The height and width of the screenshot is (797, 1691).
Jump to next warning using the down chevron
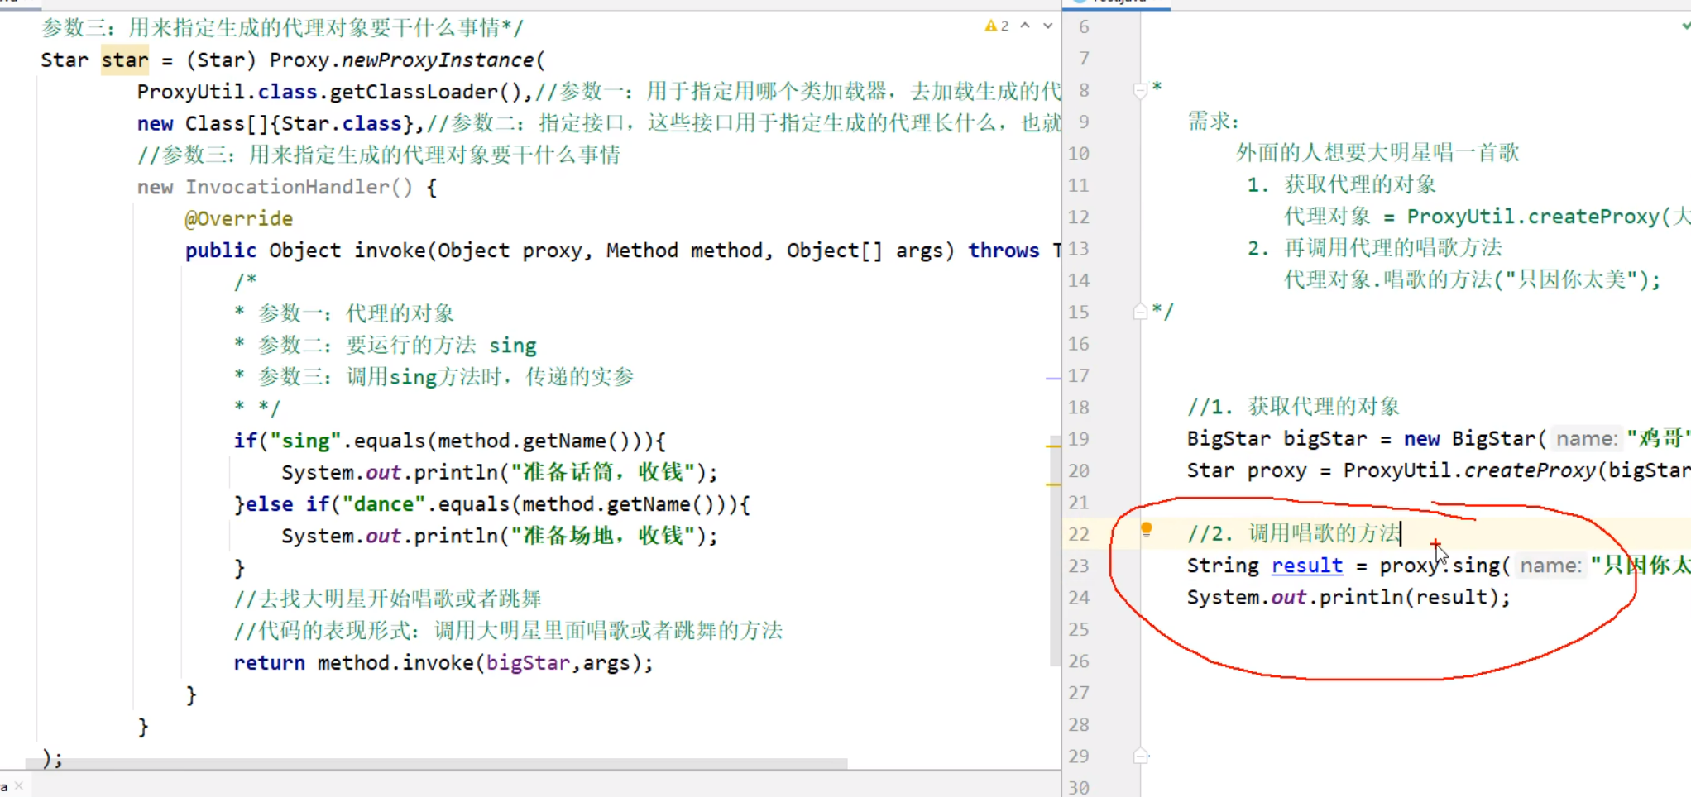1047,26
